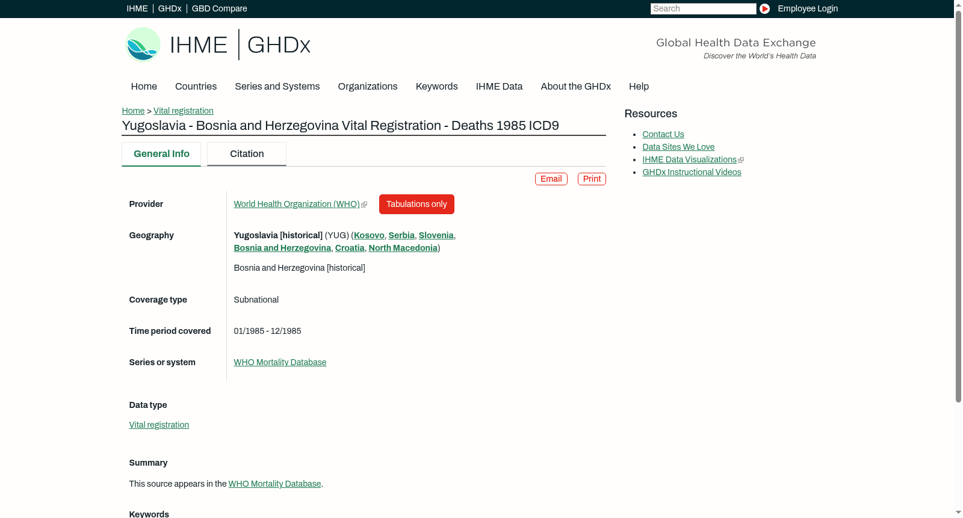Click the Print button
The height and width of the screenshot is (518, 963).
592,179
